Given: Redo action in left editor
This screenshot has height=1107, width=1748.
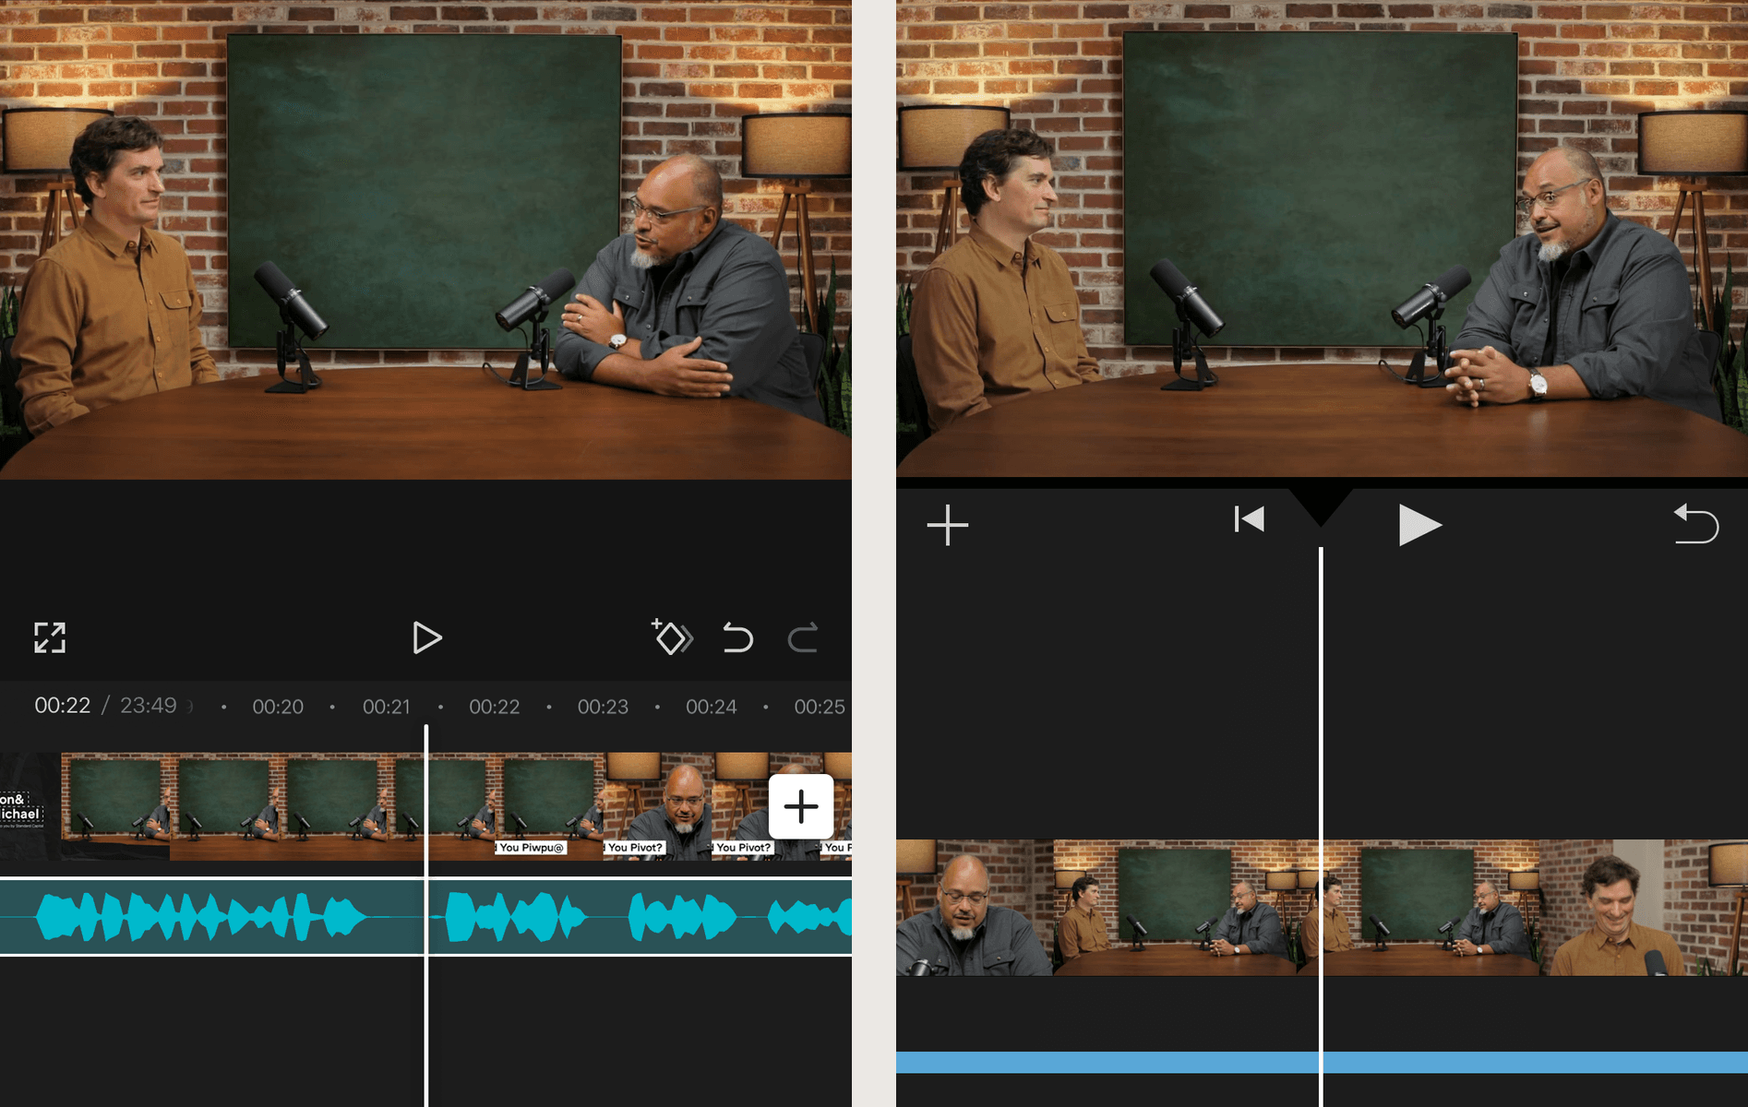Looking at the screenshot, I should point(803,637).
